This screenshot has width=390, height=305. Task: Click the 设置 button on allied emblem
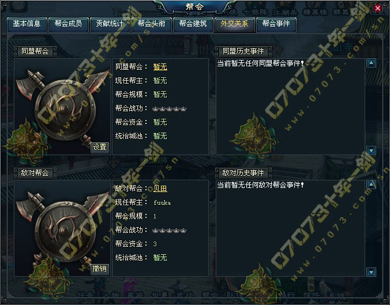(x=99, y=147)
